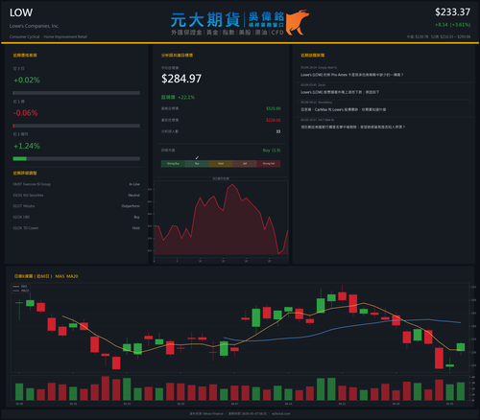Click the UBS rating row
Screen dimensions: 480x420
point(77,217)
